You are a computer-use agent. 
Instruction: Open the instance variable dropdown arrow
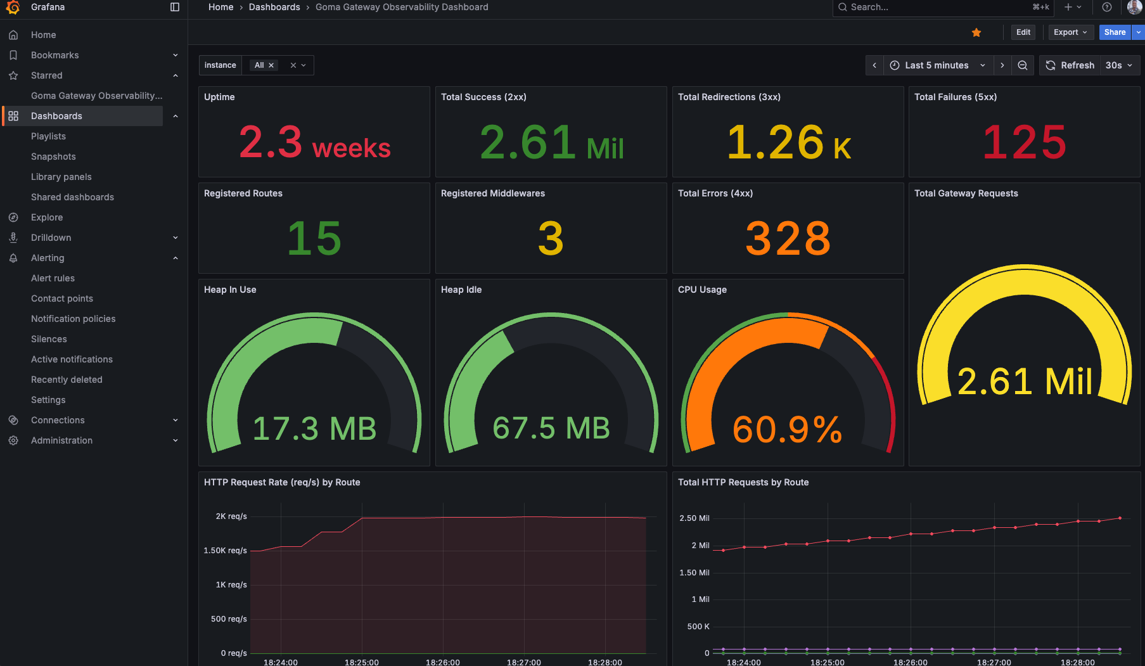pos(304,65)
